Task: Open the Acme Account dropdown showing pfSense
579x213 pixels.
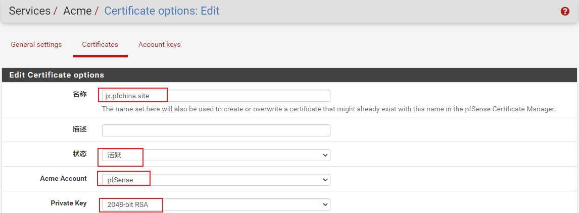Action: coord(216,179)
